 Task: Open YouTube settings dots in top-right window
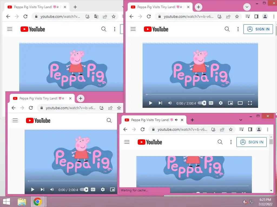tap(238, 29)
